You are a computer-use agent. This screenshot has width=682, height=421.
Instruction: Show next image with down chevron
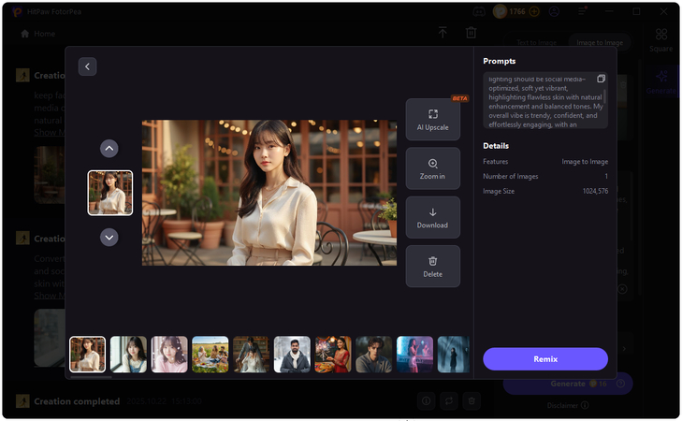tap(109, 238)
